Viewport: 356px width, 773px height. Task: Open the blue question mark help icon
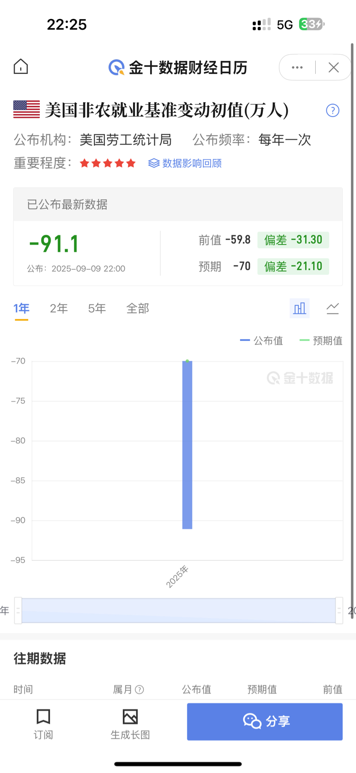(332, 110)
